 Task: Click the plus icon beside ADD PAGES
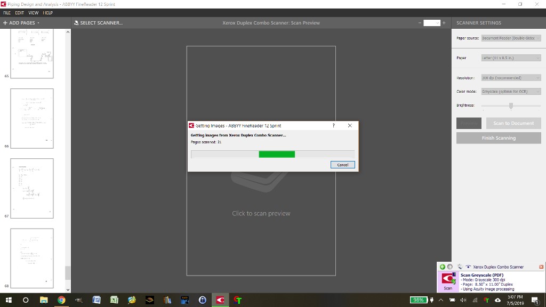coord(5,23)
